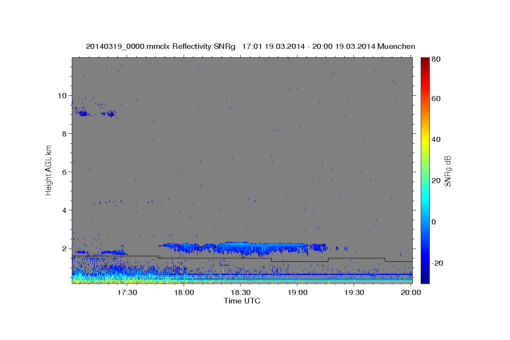Click the dark blue bottom of the colorbar
This screenshot has width=510, height=340.
(x=425, y=278)
